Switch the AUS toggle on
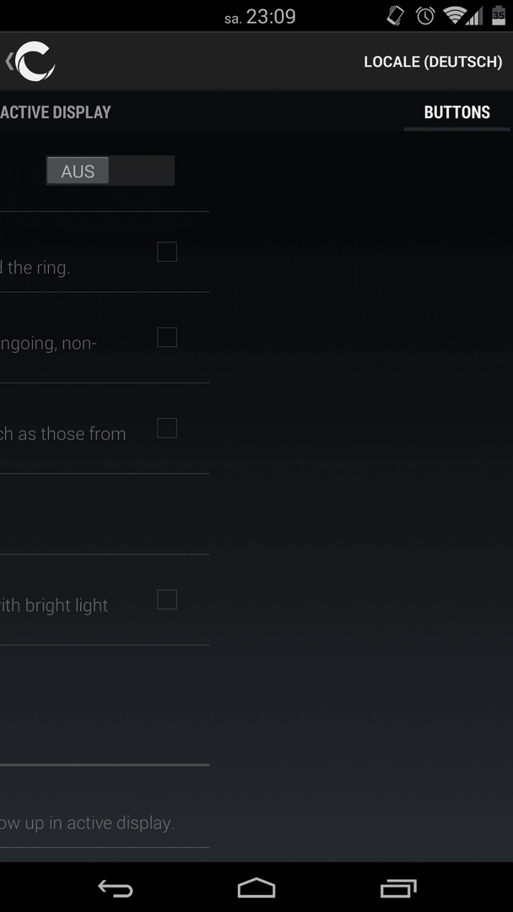 pos(111,171)
